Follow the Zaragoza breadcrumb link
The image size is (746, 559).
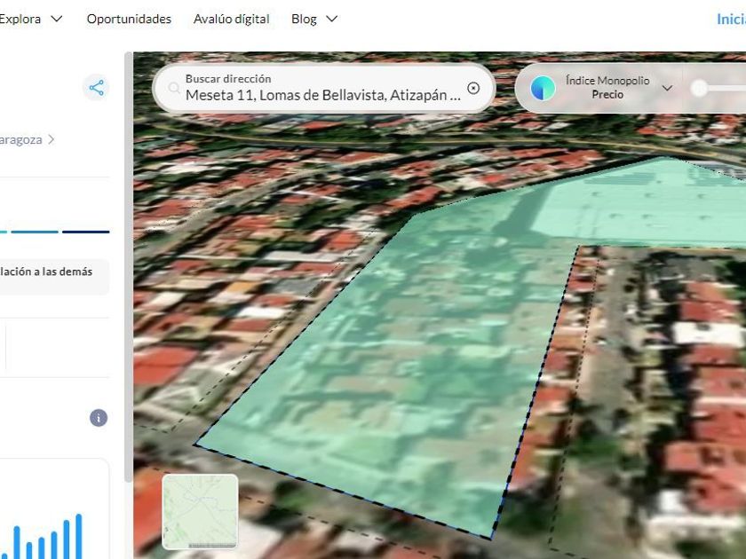point(20,139)
